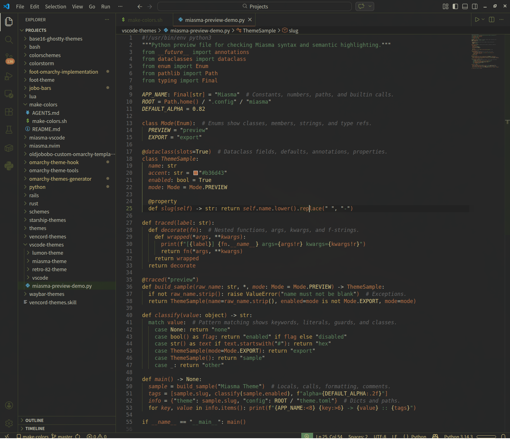Click the Projects command search box

point(255,7)
